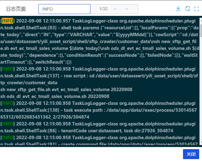Click 'tp_crawler/customer_data' log line
Viewport: 202px width, 161px height.
tap(29, 83)
